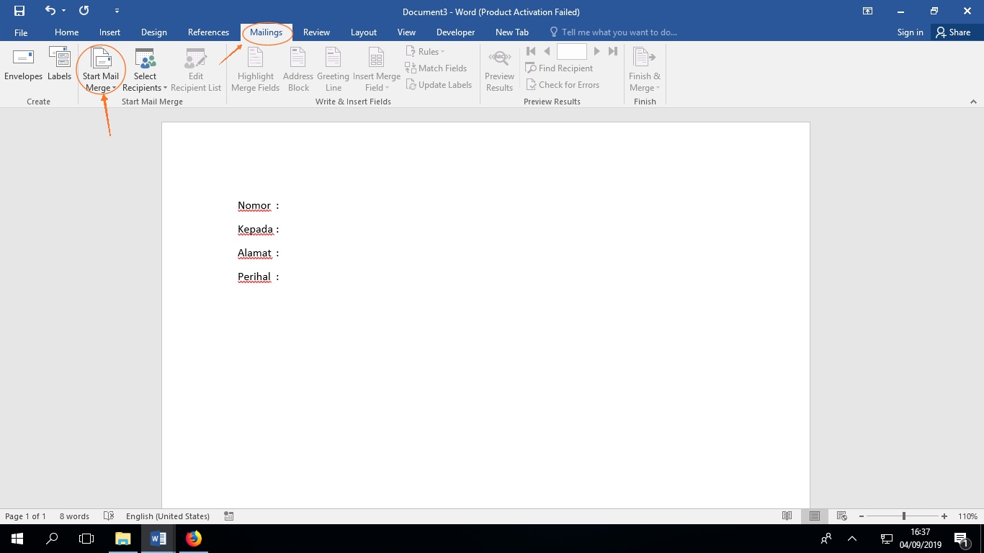Open Customize Quick Access Toolbar dropdown
This screenshot has width=984, height=553.
(x=117, y=12)
